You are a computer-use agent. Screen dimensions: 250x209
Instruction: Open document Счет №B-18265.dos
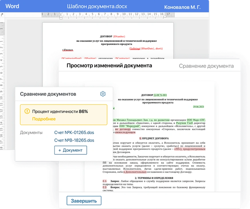click(74, 140)
